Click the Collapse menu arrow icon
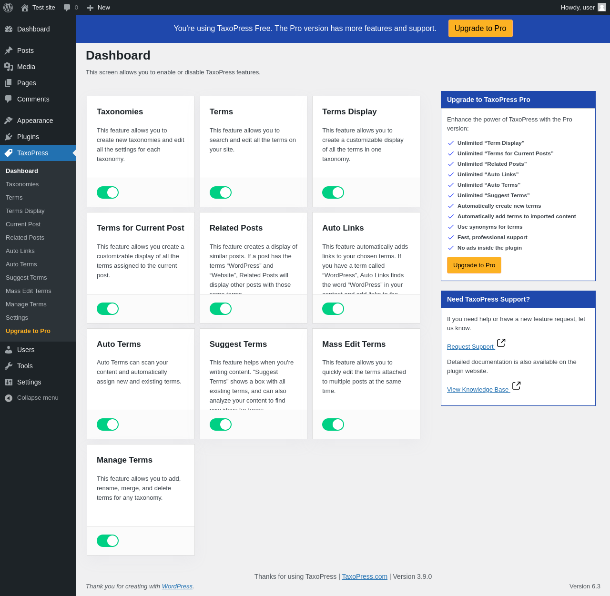This screenshot has width=610, height=596. [9, 398]
